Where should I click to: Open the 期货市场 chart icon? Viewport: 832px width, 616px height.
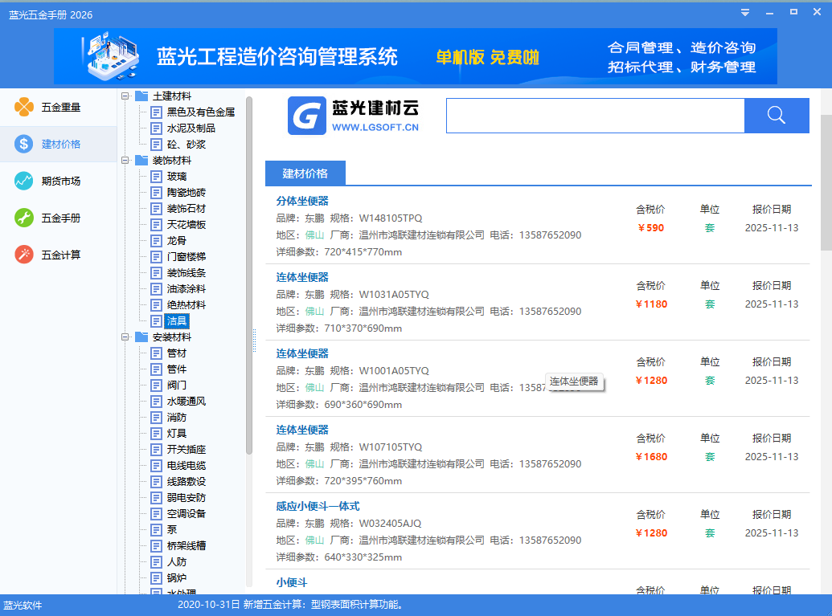point(24,181)
